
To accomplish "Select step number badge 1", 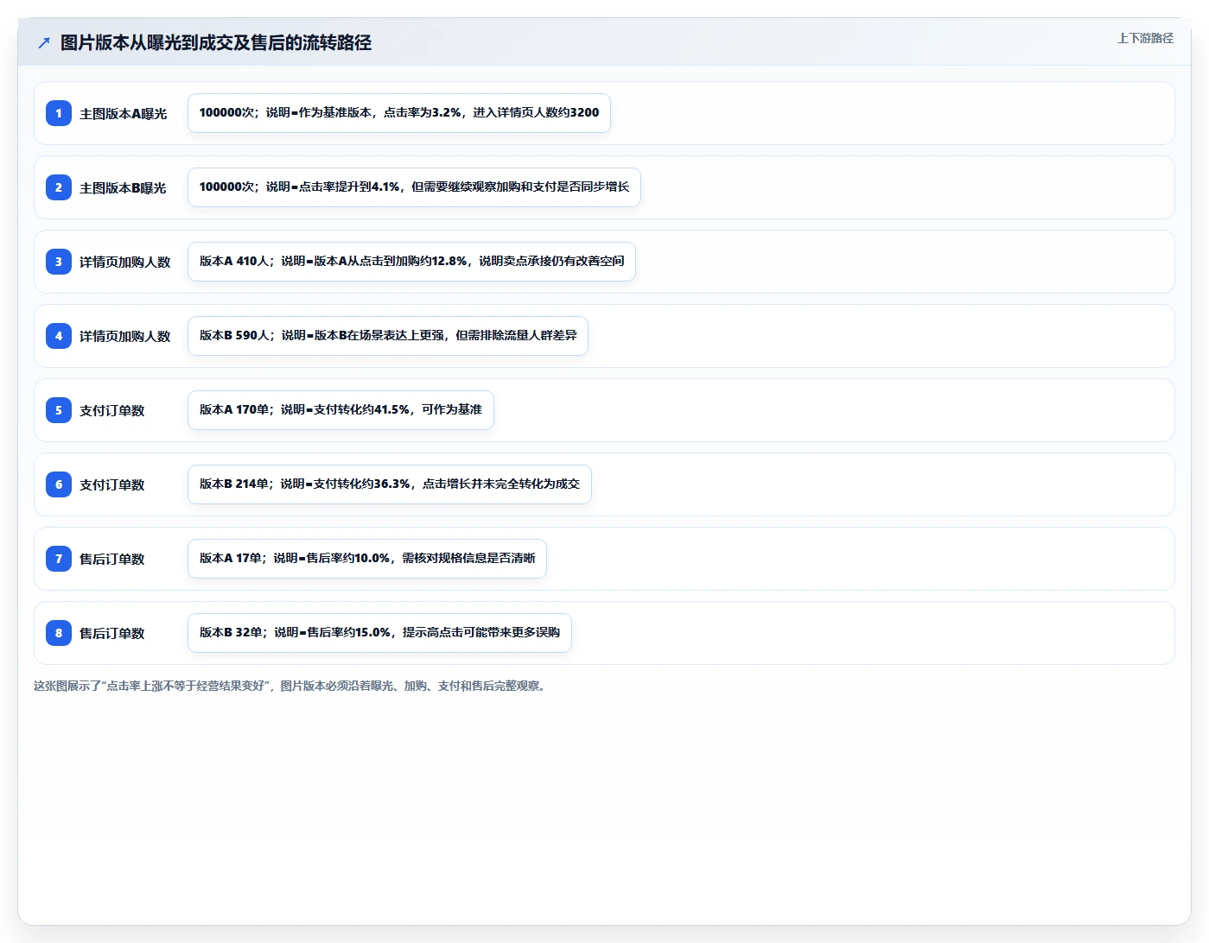I will click(59, 113).
